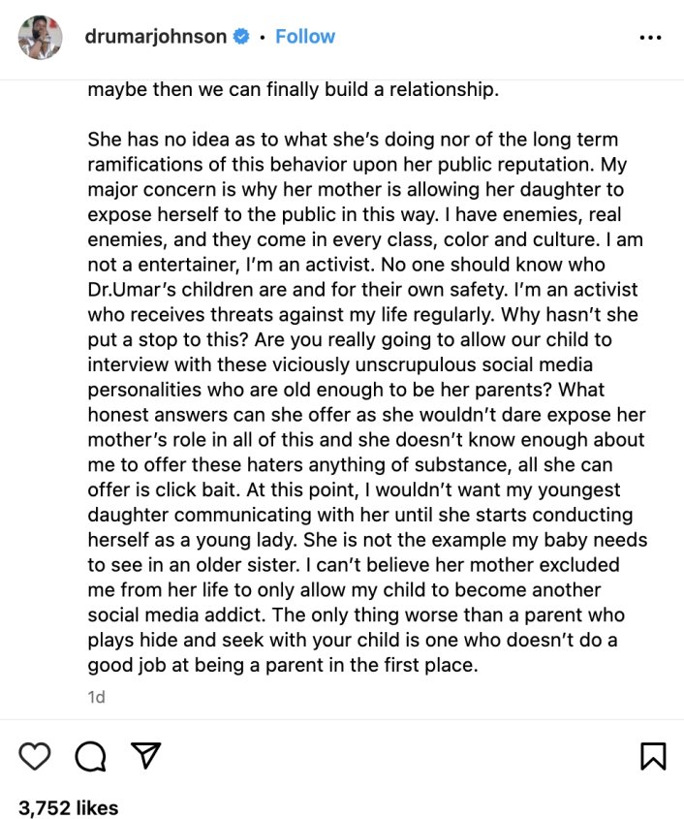Follow the drumarjohnson account
Viewport: 684px width, 819px height.
[x=305, y=37]
